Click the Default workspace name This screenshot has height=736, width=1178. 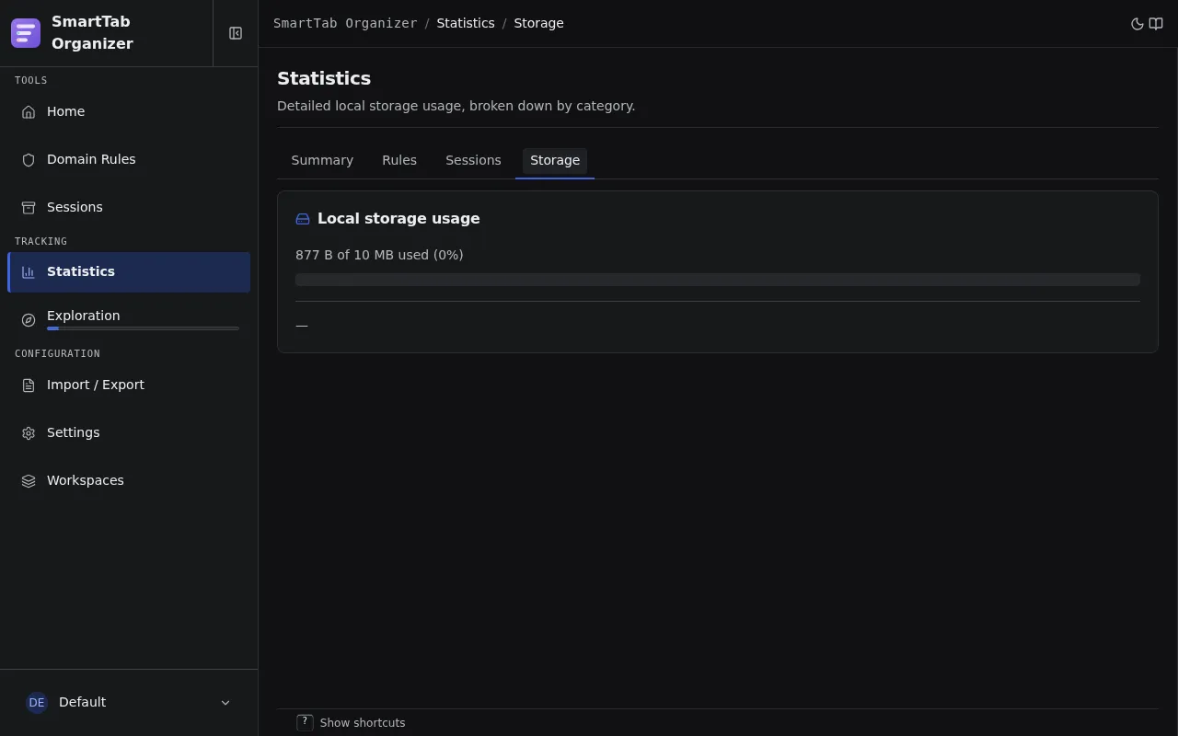(x=82, y=703)
